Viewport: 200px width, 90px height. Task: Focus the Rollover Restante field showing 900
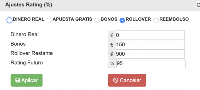(x=150, y=54)
